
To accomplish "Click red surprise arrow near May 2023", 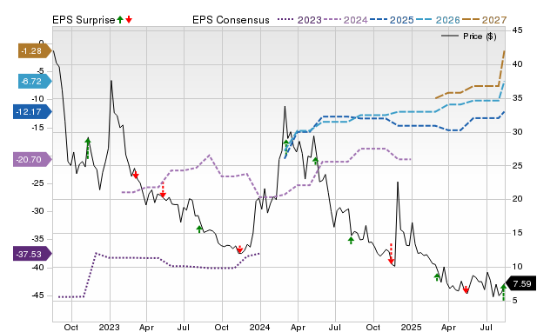I will [163, 189].
